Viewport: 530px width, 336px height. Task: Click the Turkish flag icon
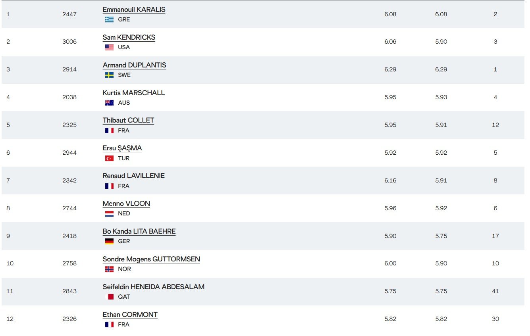[x=109, y=158]
